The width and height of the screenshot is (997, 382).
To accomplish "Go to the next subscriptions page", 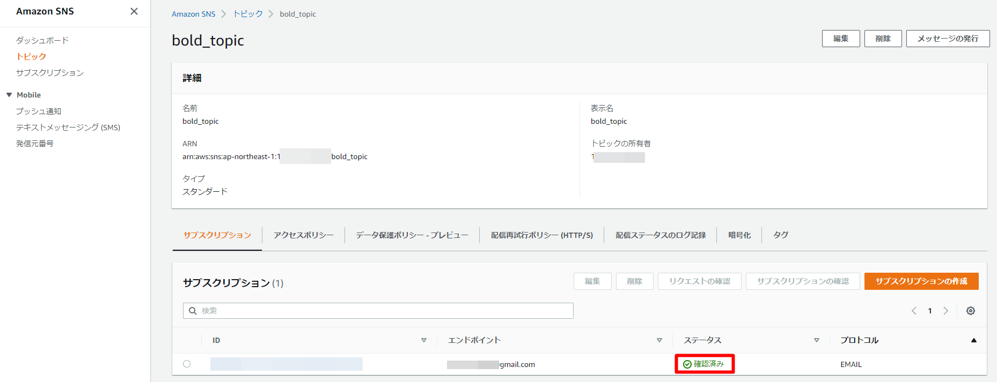I will coord(946,311).
